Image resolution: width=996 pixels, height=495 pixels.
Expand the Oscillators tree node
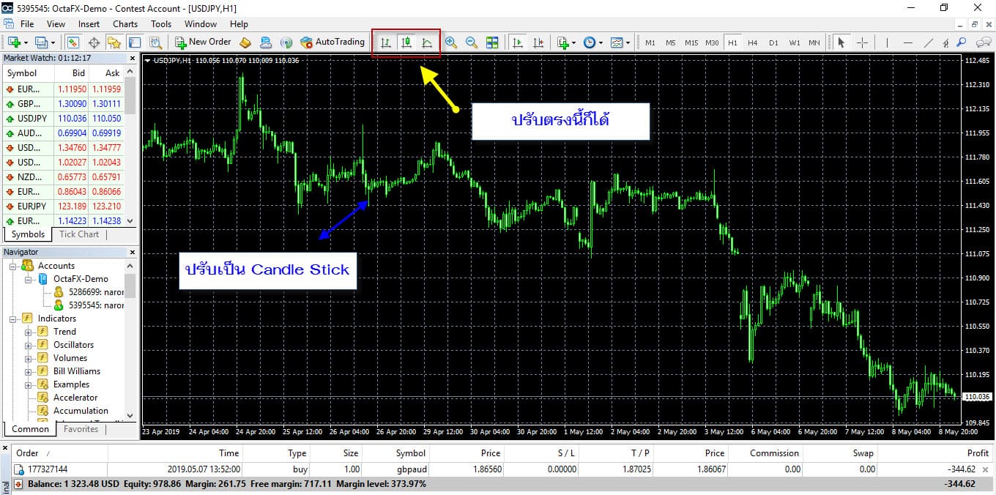[x=29, y=345]
